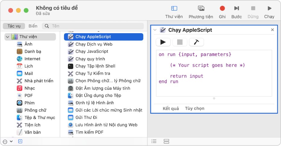Open the Kết quả section
The width and height of the screenshot is (281, 146).
[171, 108]
